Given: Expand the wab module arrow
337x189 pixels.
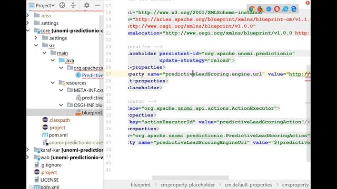Looking at the screenshot, I should click(28, 157).
